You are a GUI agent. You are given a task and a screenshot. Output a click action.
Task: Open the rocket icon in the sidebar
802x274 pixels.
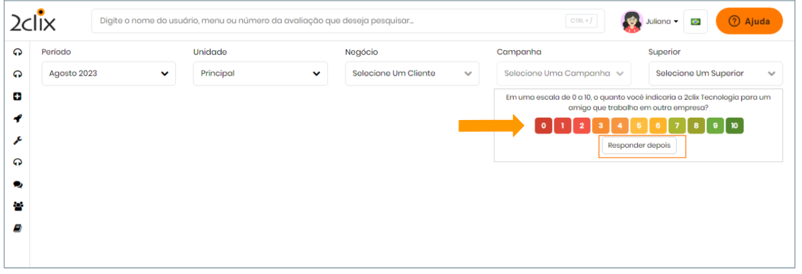point(18,118)
